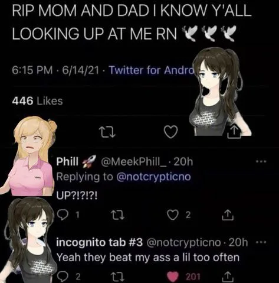Open more options on Phill's reply
Image resolution: width=279 pixels, height=283 pixels.
pyautogui.click(x=261, y=161)
